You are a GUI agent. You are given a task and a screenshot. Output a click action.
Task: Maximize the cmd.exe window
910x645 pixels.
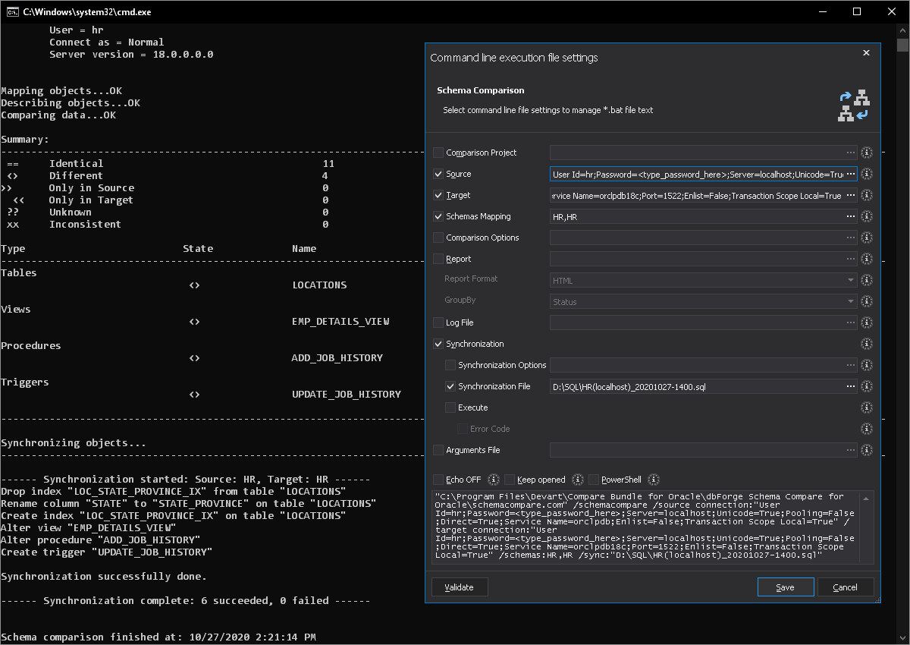click(857, 11)
